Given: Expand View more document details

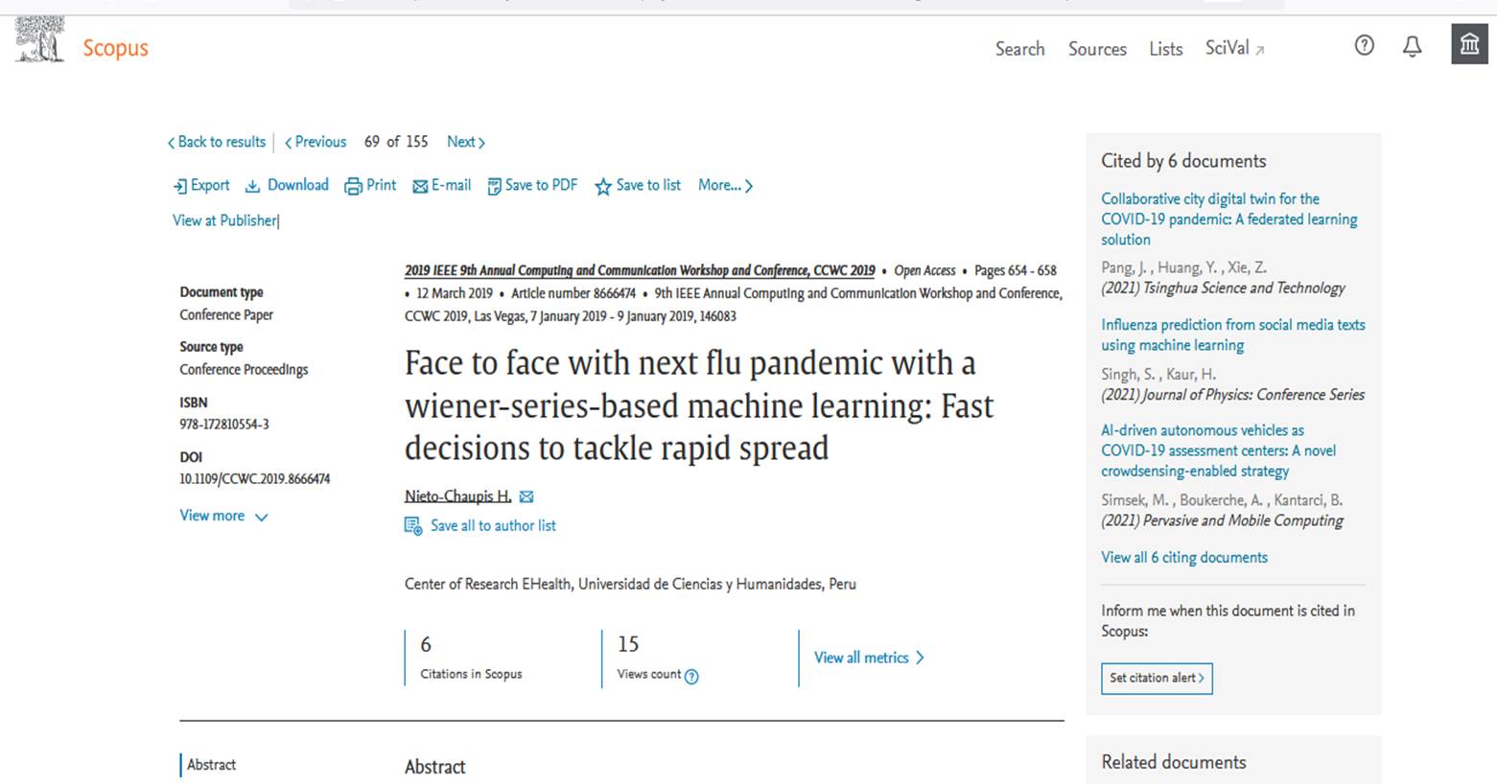Looking at the screenshot, I should coord(223,516).
